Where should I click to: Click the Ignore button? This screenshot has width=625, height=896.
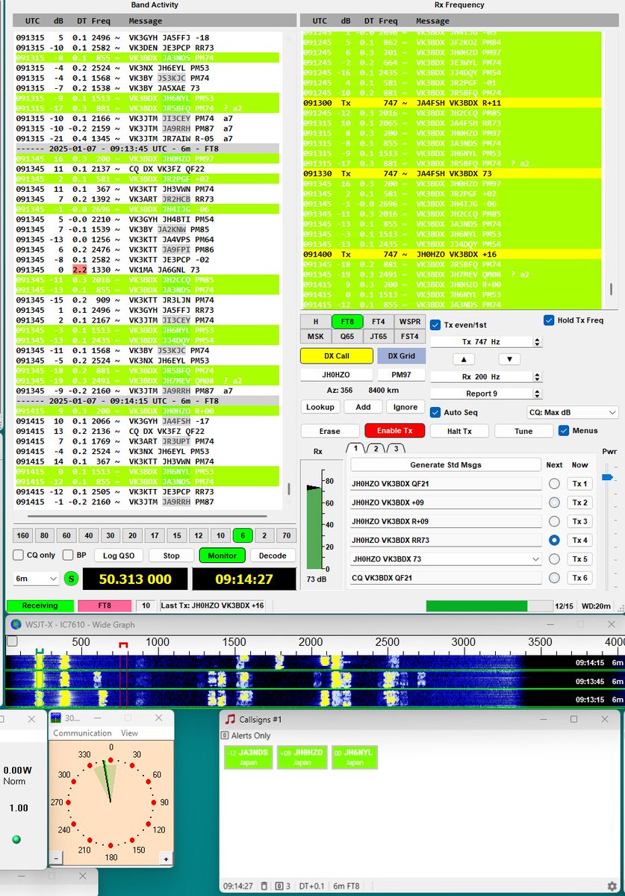point(405,407)
